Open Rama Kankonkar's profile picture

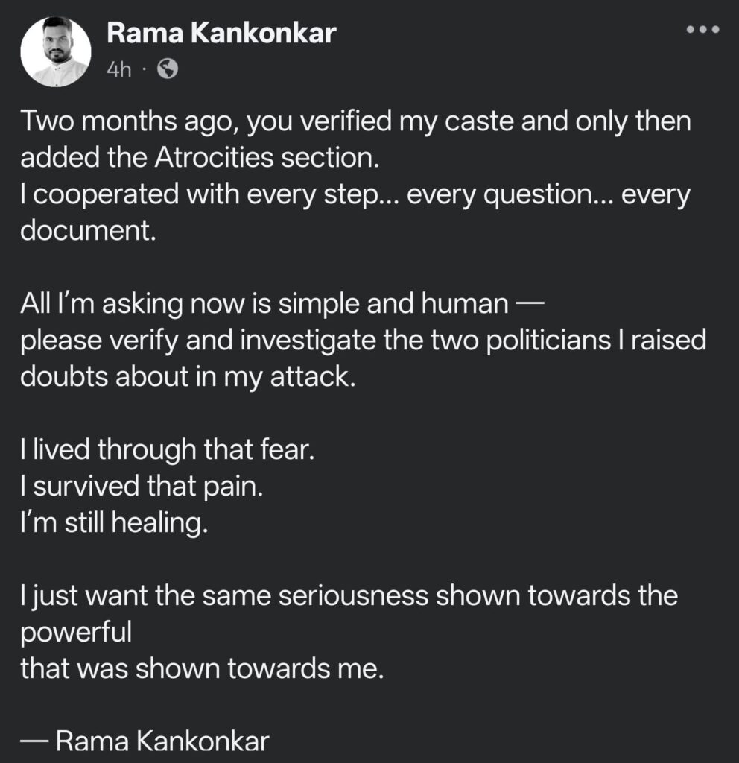pyautogui.click(x=56, y=51)
